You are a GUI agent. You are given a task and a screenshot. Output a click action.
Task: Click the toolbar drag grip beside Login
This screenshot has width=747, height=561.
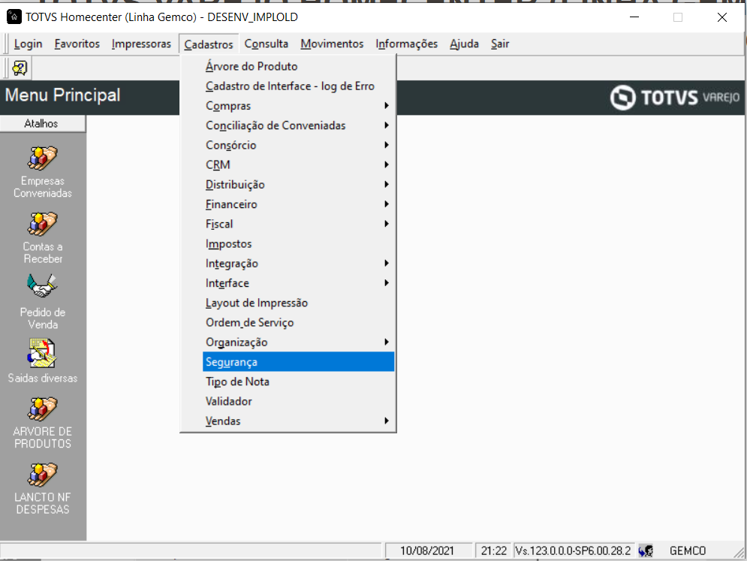pyautogui.click(x=6, y=44)
